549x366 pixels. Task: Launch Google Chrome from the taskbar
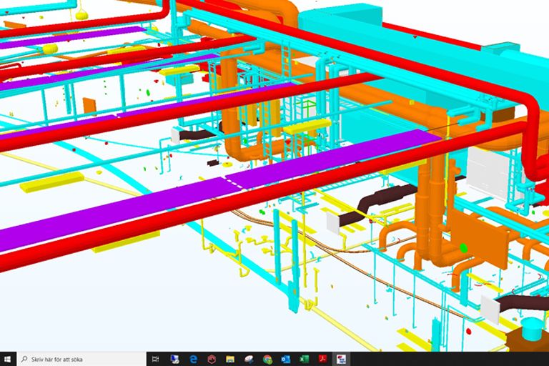click(267, 359)
